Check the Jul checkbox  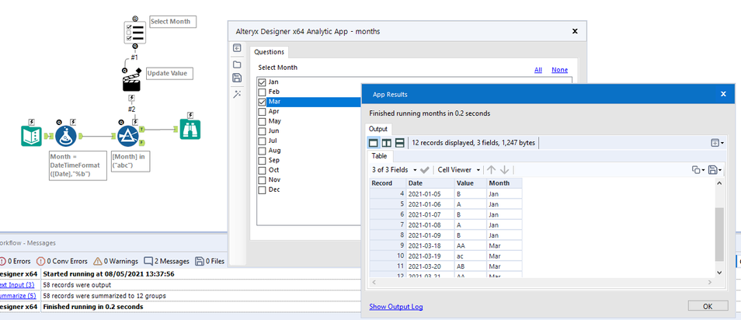click(x=263, y=141)
